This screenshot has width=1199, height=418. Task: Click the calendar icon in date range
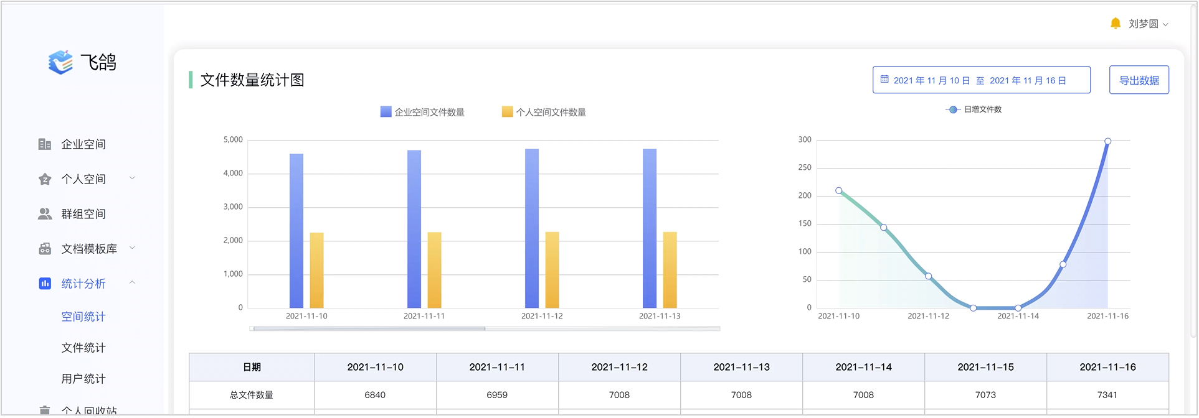point(884,80)
